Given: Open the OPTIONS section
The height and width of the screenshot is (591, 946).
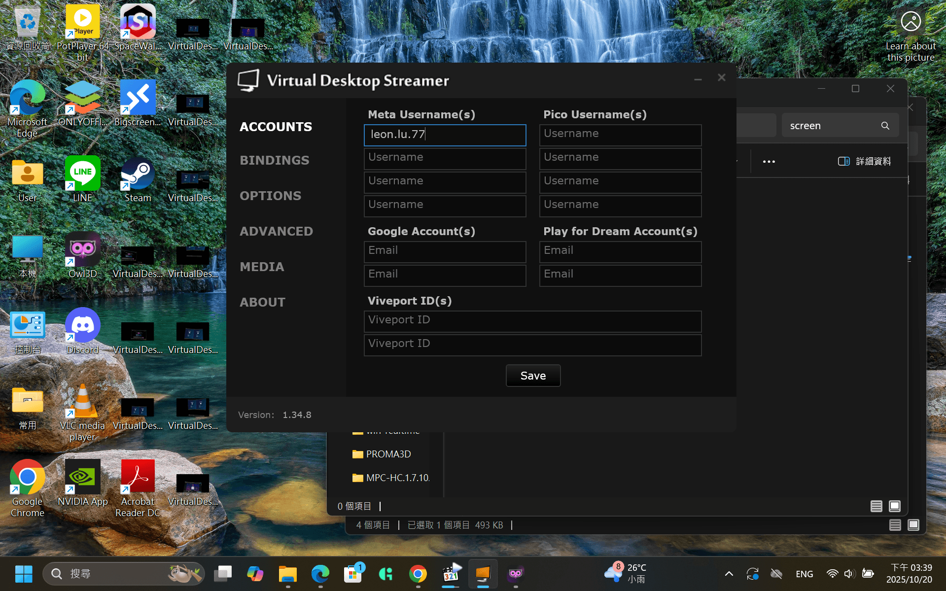Looking at the screenshot, I should click(x=270, y=196).
